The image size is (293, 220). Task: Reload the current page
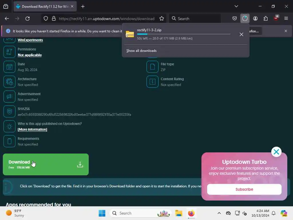(x=27, y=19)
